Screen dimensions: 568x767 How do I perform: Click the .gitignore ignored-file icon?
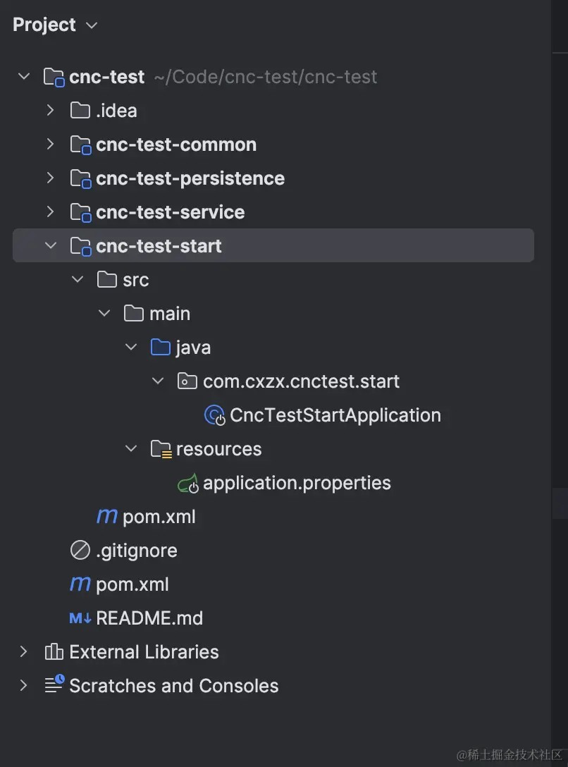[x=80, y=551]
